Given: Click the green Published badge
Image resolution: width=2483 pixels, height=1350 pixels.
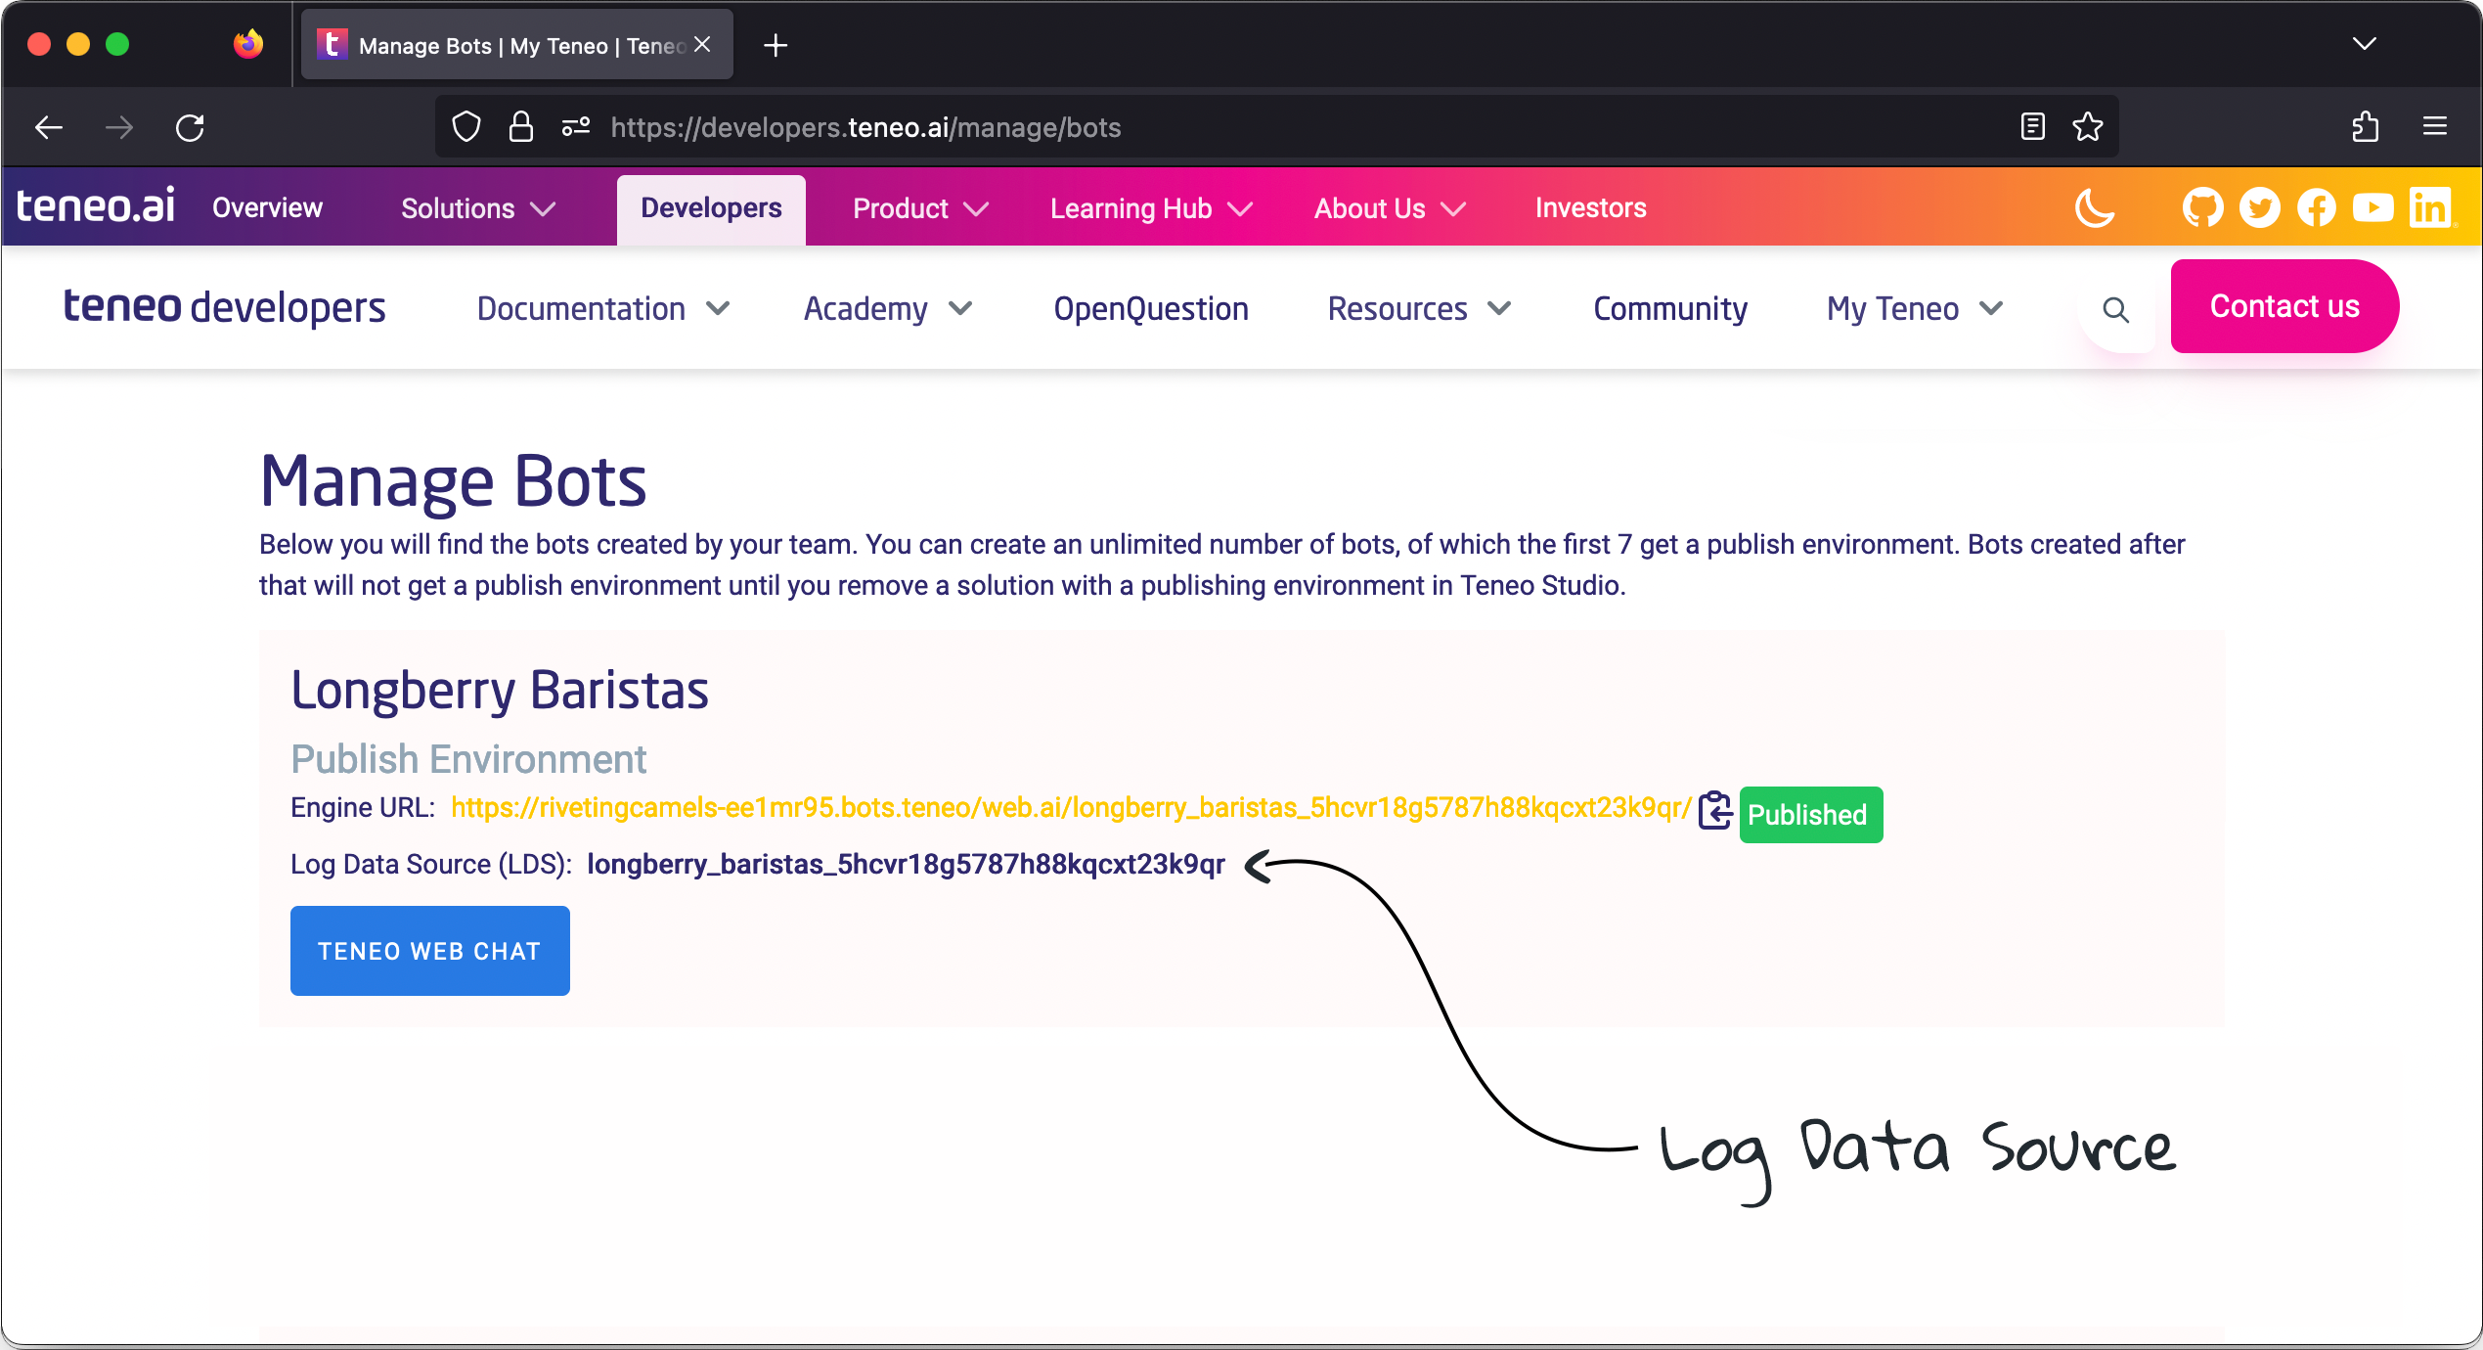Looking at the screenshot, I should pos(1811,815).
